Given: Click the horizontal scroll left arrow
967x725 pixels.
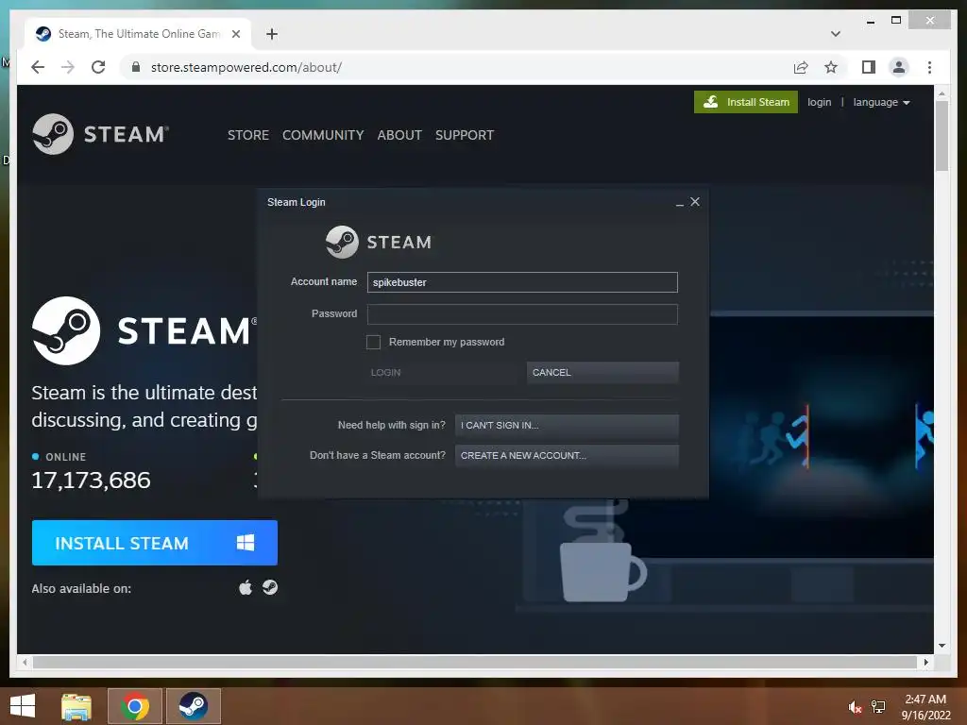Looking at the screenshot, I should [x=24, y=662].
